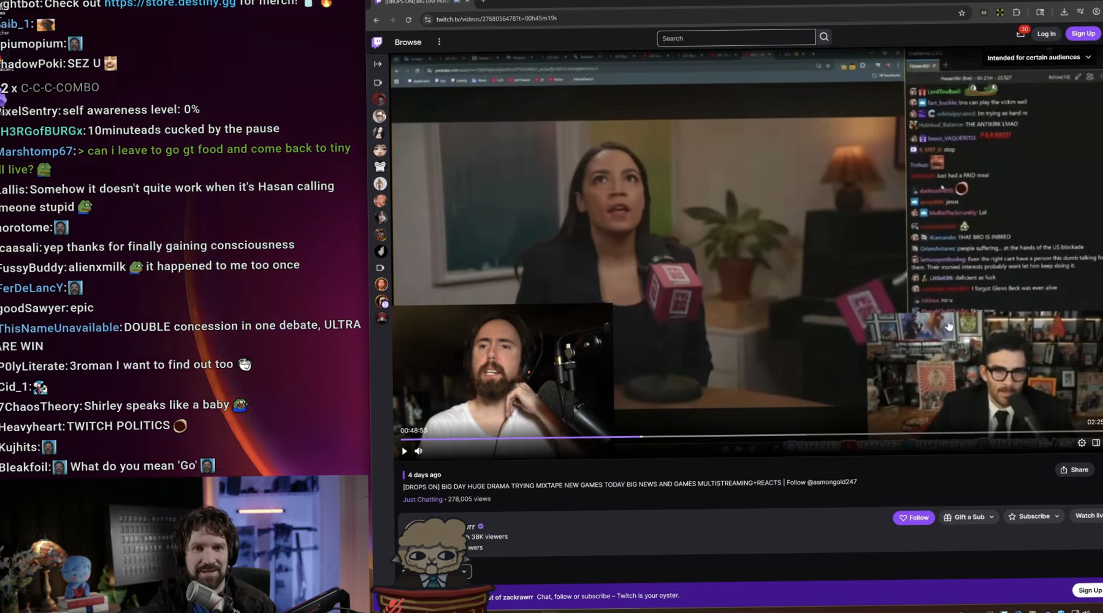
Task: Click in the Twitch Search field
Action: [736, 38]
